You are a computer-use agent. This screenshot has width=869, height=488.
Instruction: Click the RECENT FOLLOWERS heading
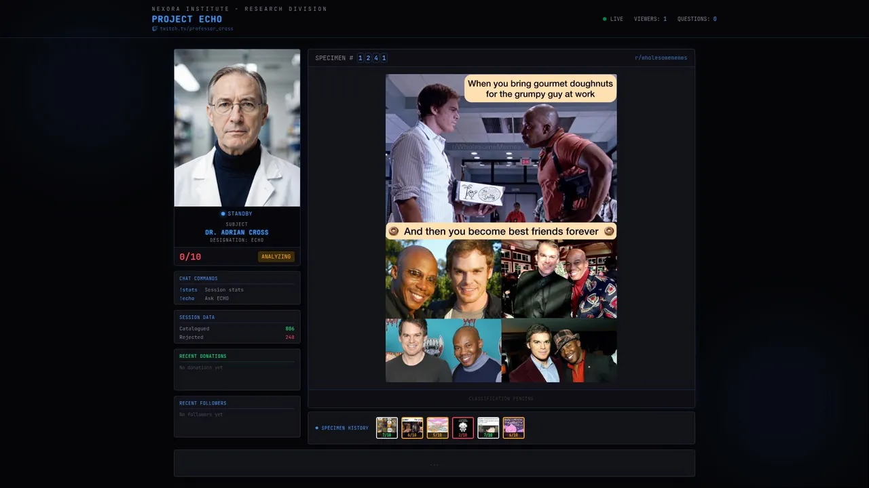pyautogui.click(x=203, y=403)
